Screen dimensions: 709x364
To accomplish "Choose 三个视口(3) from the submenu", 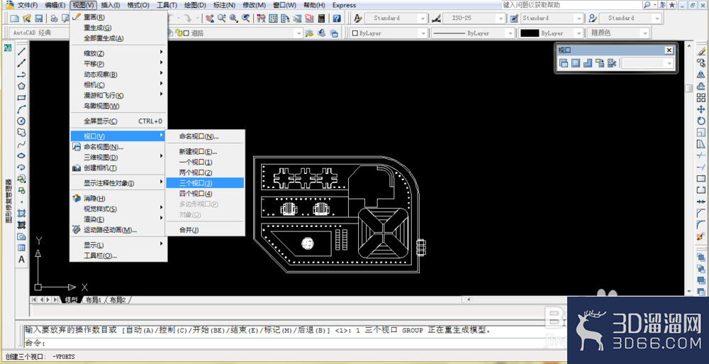I will point(206,183).
